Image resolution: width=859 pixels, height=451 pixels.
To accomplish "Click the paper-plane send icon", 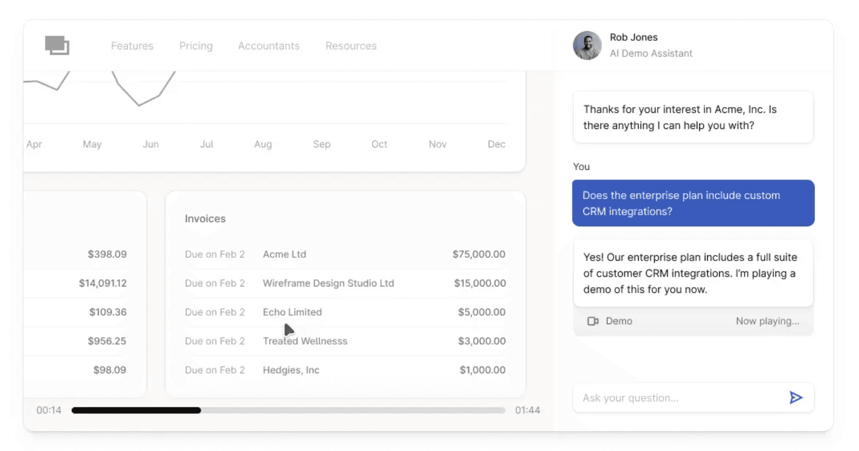I will click(x=796, y=398).
